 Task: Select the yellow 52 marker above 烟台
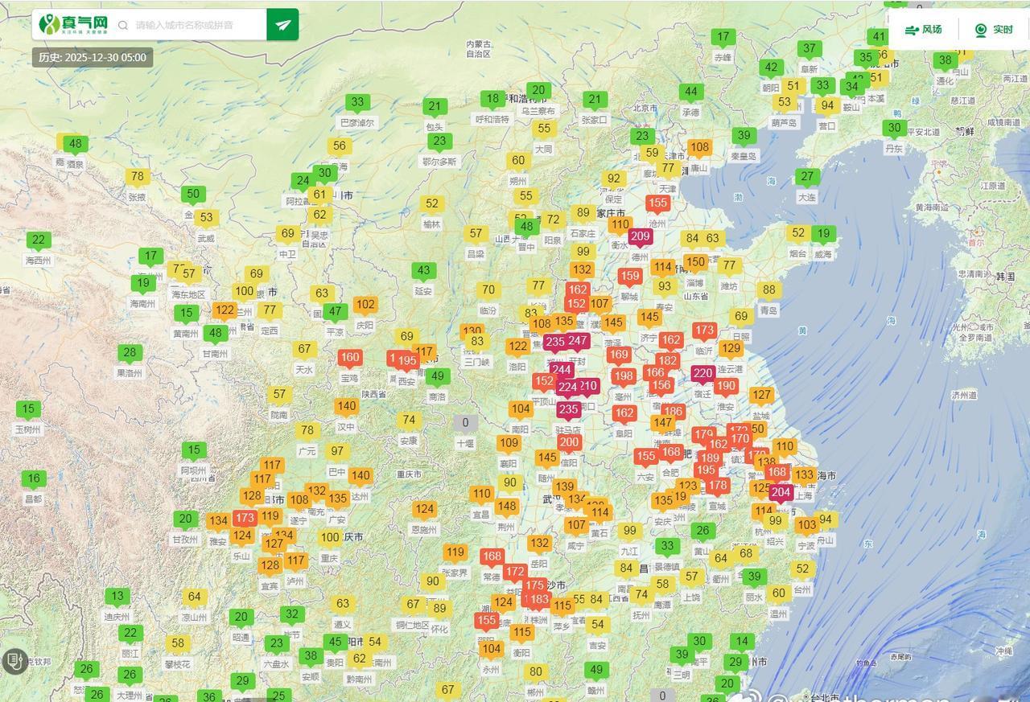tap(797, 233)
